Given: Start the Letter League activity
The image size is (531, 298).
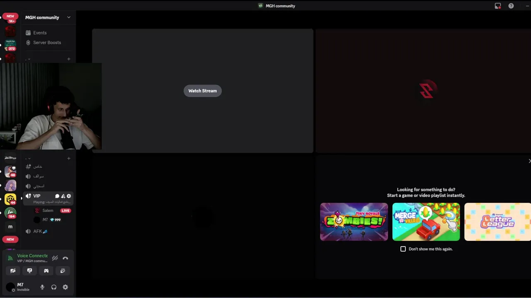Looking at the screenshot, I should pyautogui.click(x=497, y=222).
